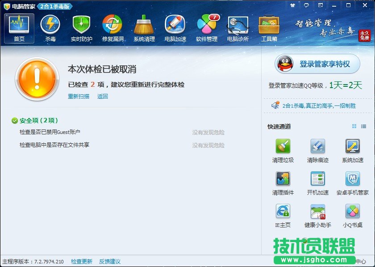
Task: Switch 快速通道 to grid view
Action: 354,126
